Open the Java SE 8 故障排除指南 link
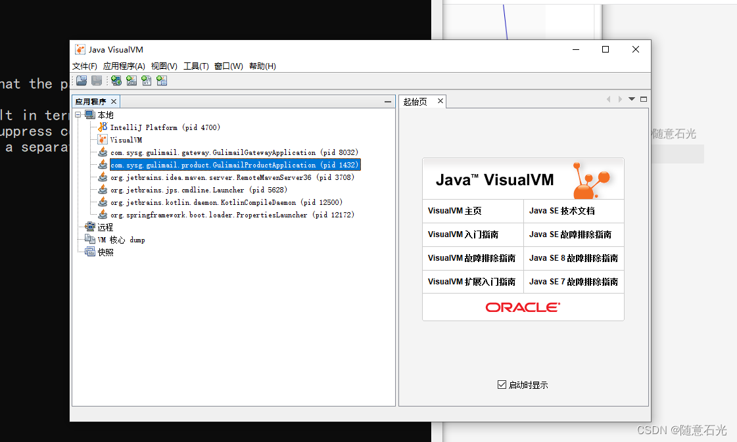 click(x=574, y=258)
